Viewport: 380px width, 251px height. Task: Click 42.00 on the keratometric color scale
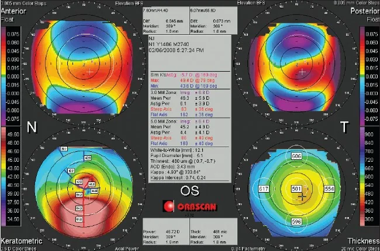(x=13, y=177)
